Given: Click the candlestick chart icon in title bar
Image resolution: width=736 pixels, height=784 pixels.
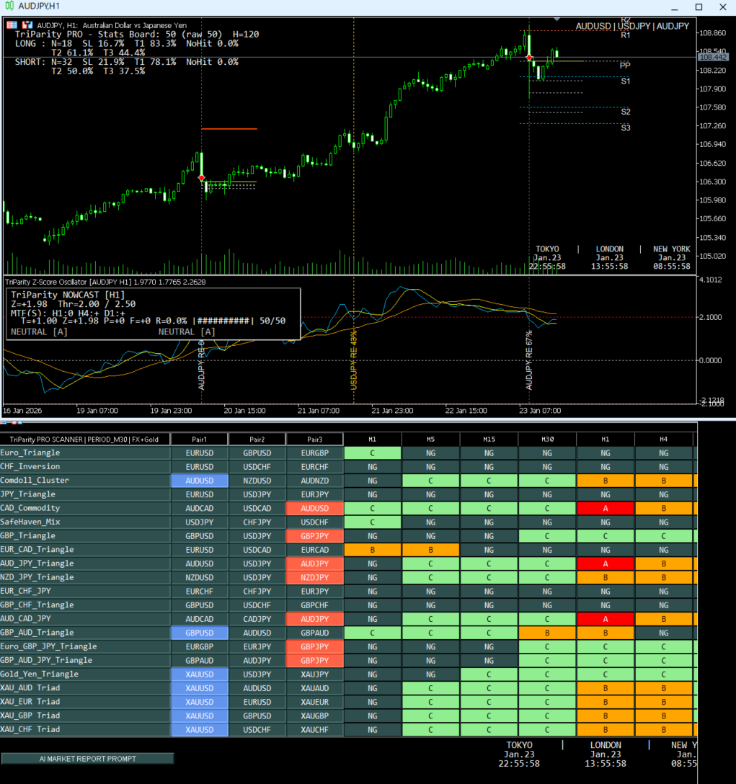Looking at the screenshot, I should coord(9,6).
